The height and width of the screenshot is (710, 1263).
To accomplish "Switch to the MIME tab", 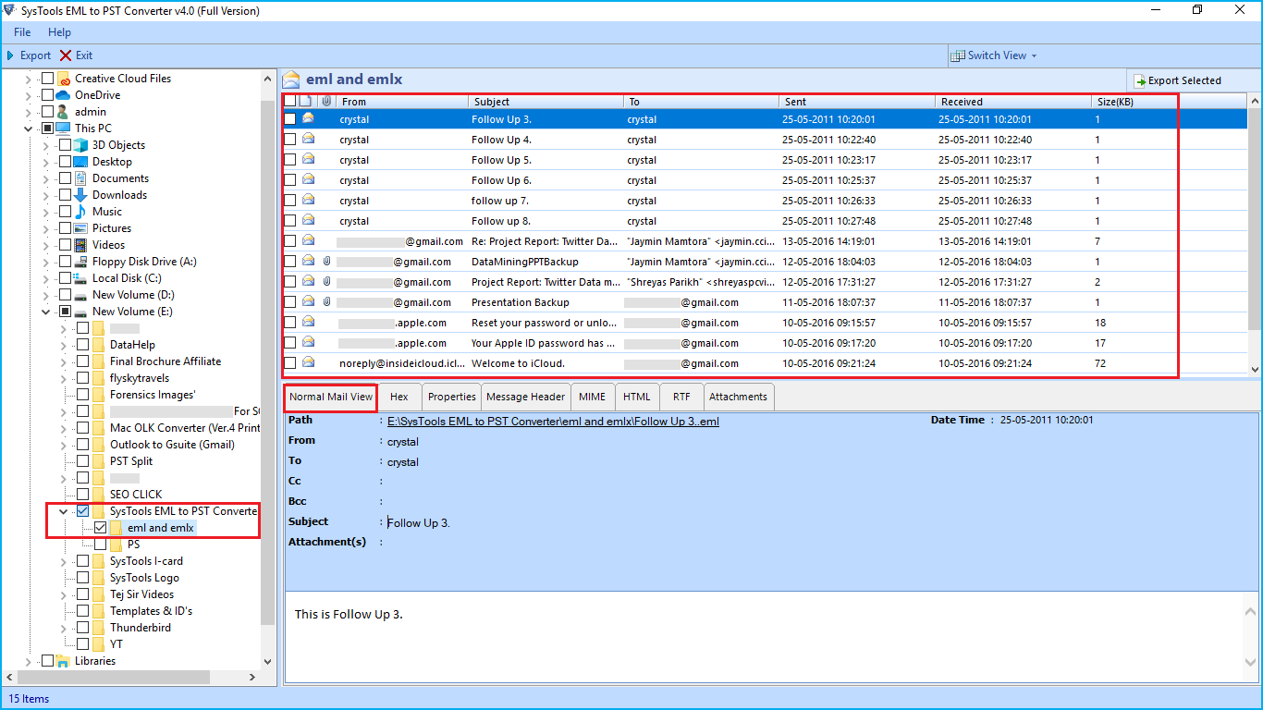I will coord(593,397).
